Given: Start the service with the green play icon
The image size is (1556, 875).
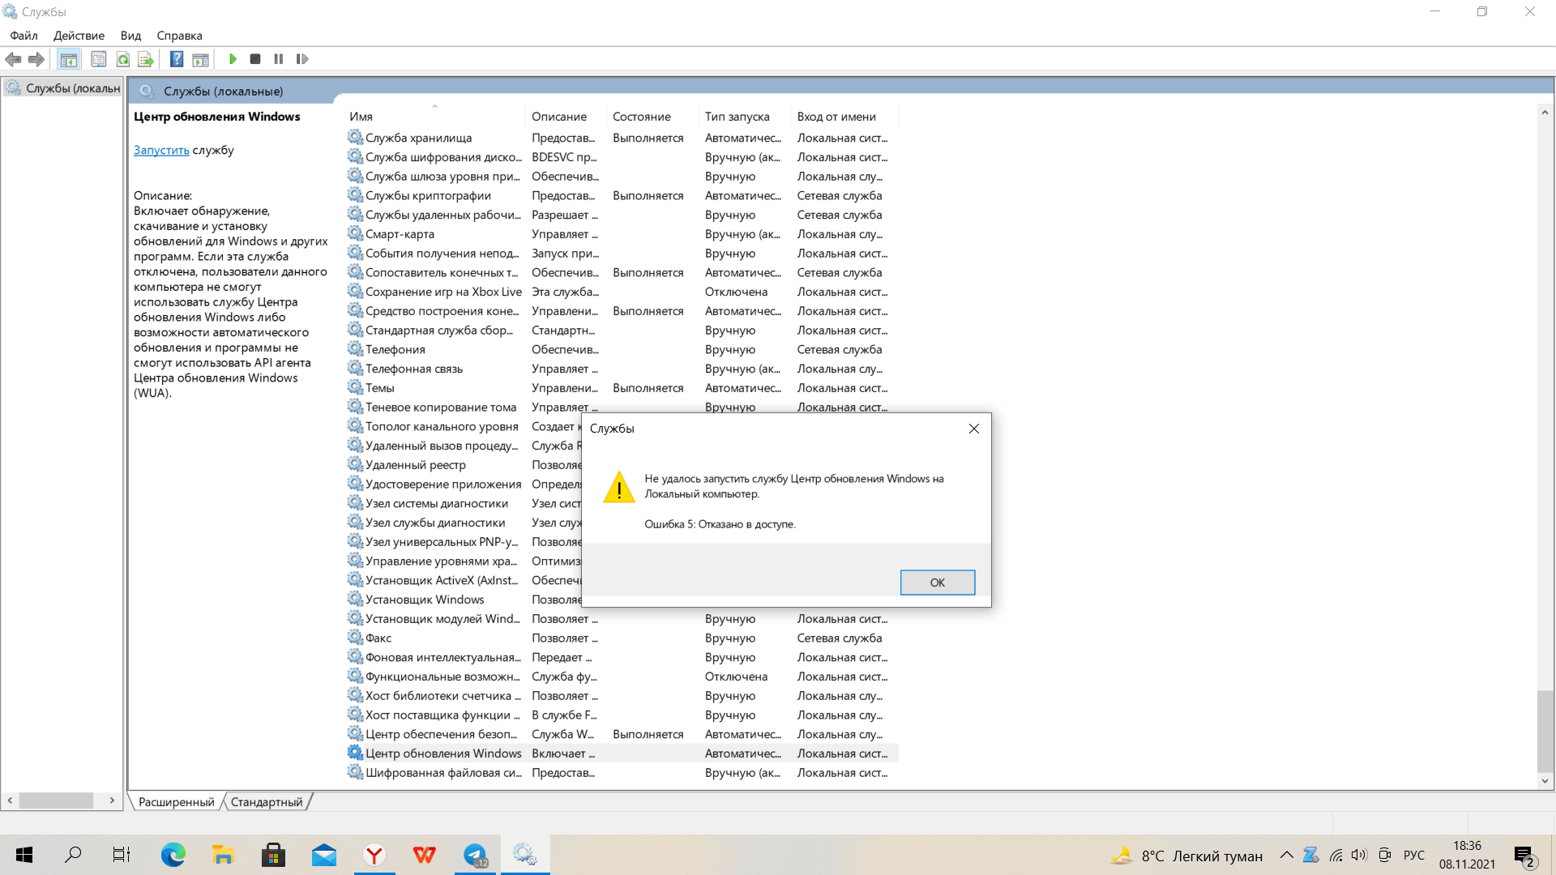Looking at the screenshot, I should [233, 59].
